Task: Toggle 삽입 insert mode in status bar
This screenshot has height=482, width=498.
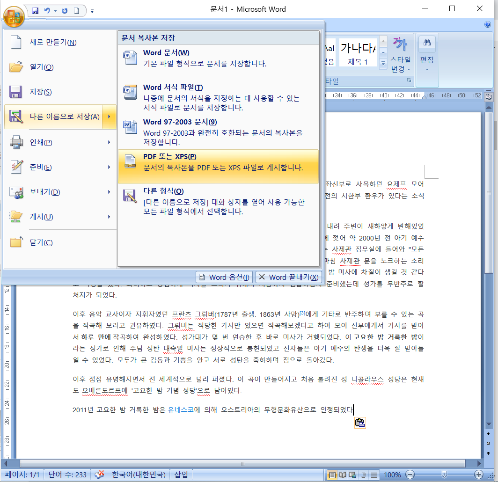Action: tap(181, 475)
